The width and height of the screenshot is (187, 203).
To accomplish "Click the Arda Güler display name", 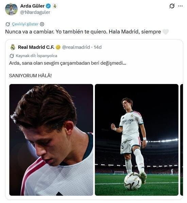I will point(32,6).
